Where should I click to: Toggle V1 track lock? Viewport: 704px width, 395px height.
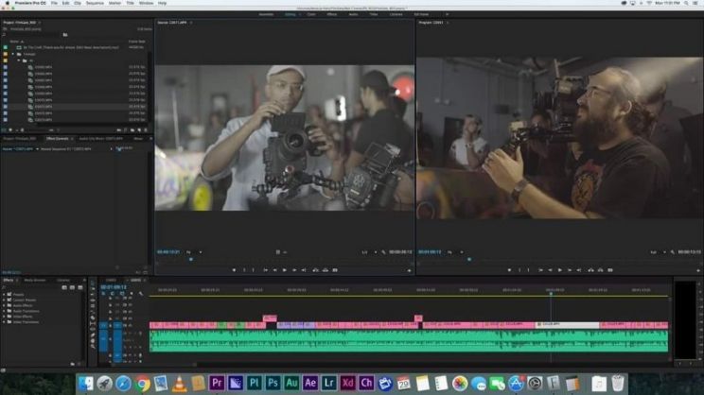pyautogui.click(x=110, y=325)
